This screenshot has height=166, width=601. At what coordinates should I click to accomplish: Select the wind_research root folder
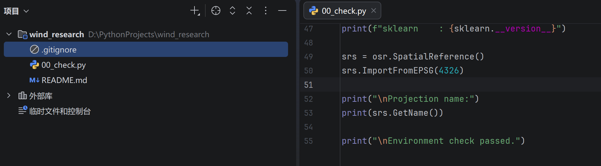pyautogui.click(x=57, y=34)
